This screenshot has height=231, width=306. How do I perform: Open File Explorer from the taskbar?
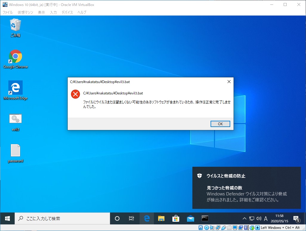[161, 218]
